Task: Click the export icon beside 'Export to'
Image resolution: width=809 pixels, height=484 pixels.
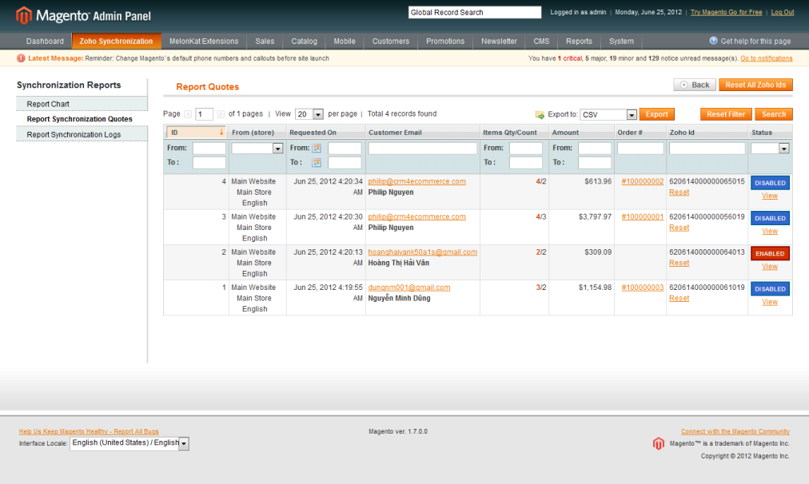Action: 540,114
